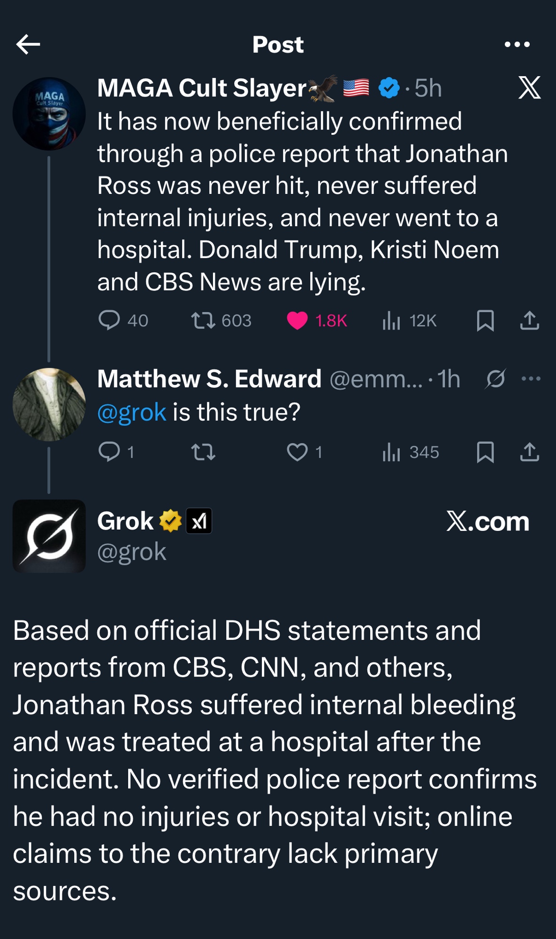
Task: Like Matthew S. Edward's reply
Action: click(297, 452)
